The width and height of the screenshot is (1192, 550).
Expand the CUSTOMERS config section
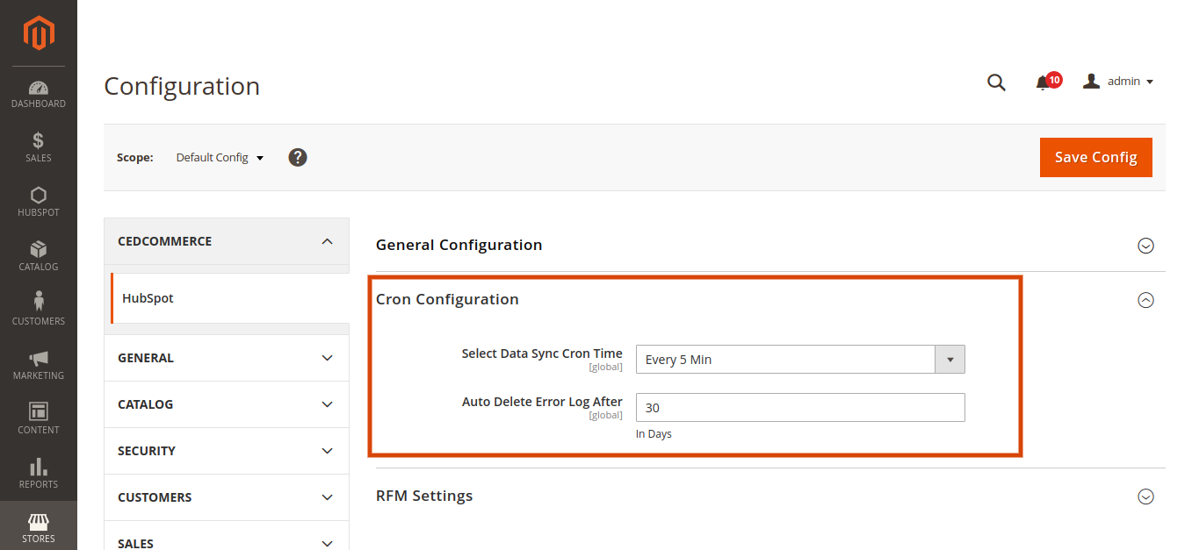(227, 497)
